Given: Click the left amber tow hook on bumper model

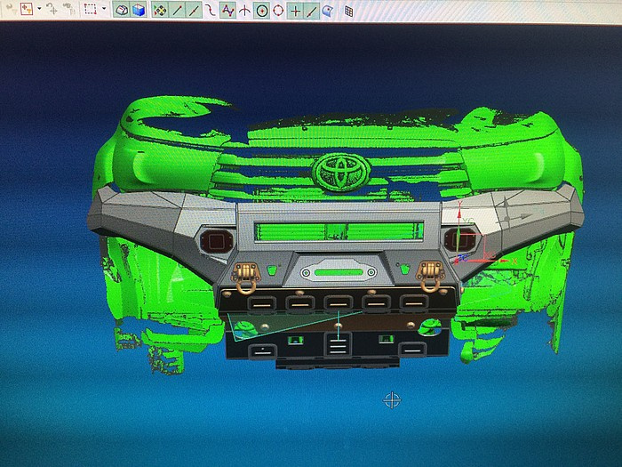Looking at the screenshot, I should 246,277.
